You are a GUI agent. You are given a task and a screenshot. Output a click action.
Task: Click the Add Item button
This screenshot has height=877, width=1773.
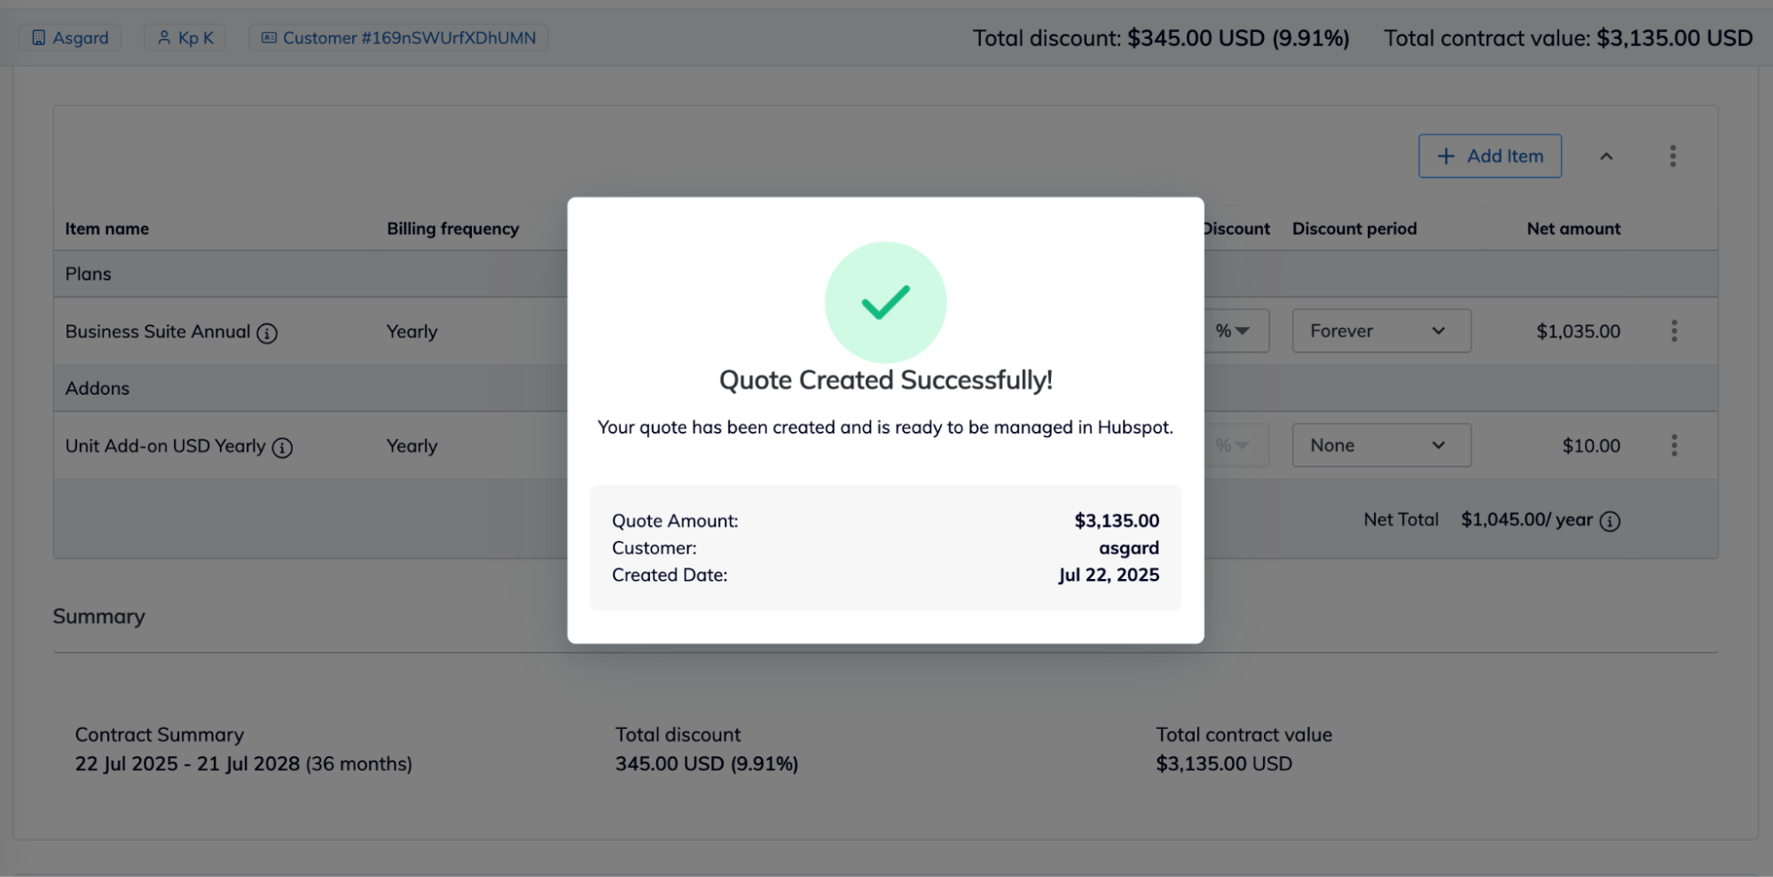pos(1489,156)
